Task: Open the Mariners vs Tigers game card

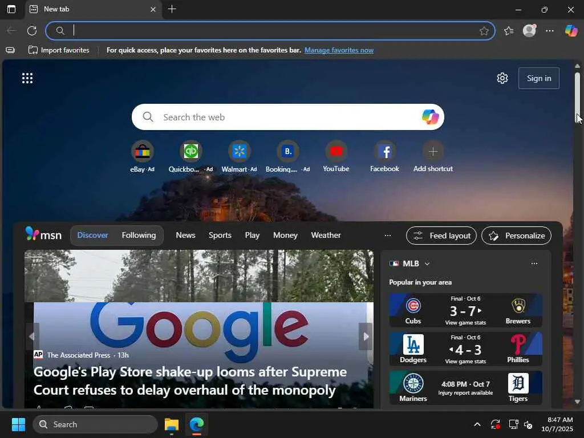Action: click(465, 388)
